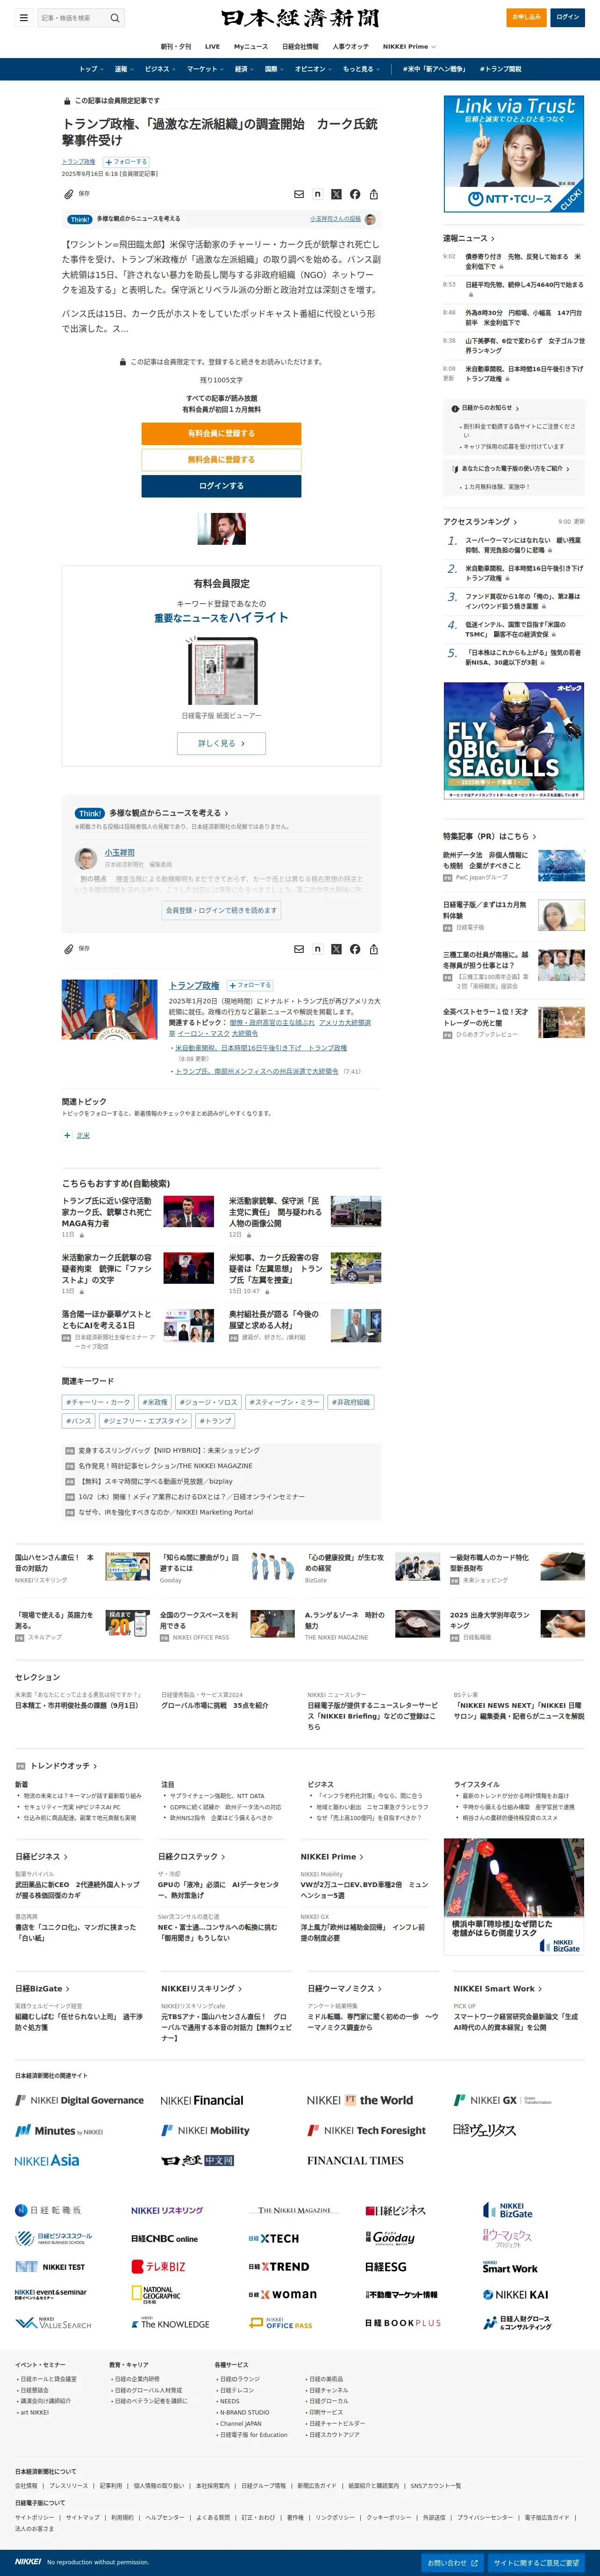Open the 日経 XTECH logo link
The width and height of the screenshot is (600, 2576).
[273, 2239]
